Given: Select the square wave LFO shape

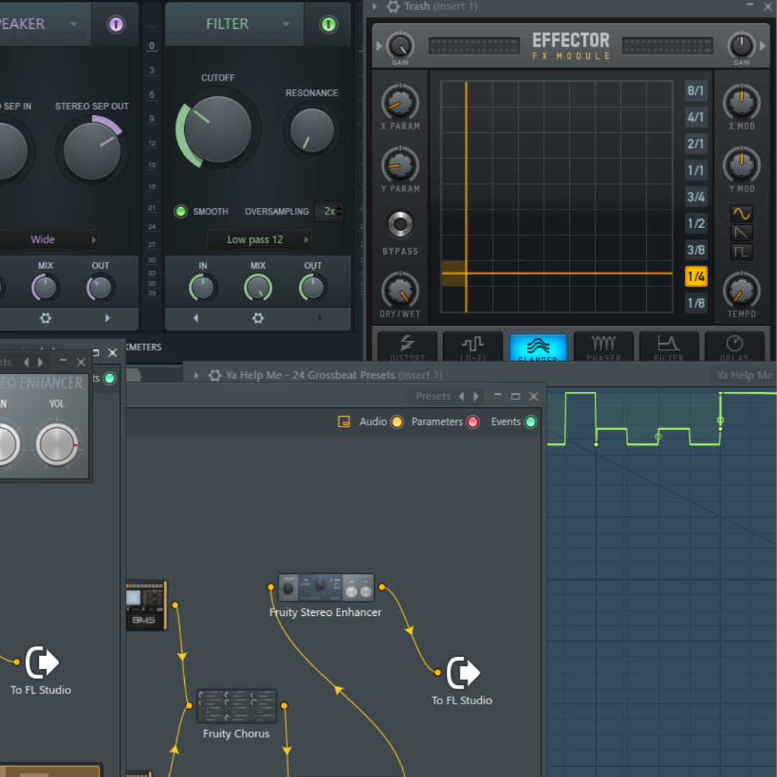Looking at the screenshot, I should click(x=742, y=252).
